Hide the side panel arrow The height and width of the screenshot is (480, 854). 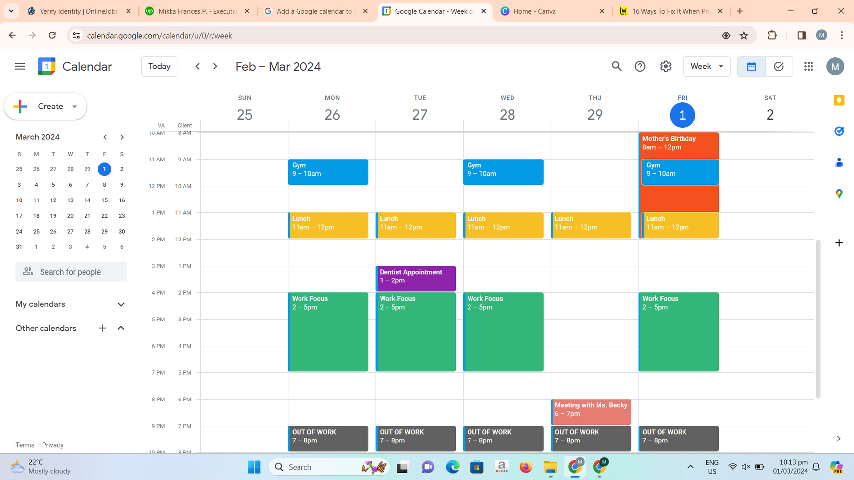(x=839, y=439)
